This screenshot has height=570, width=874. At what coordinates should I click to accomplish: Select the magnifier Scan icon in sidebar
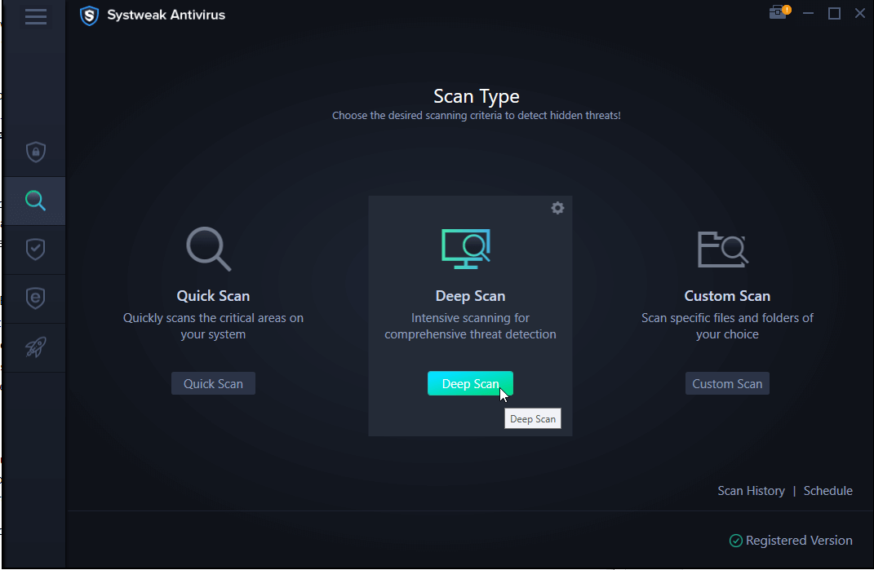click(x=35, y=201)
